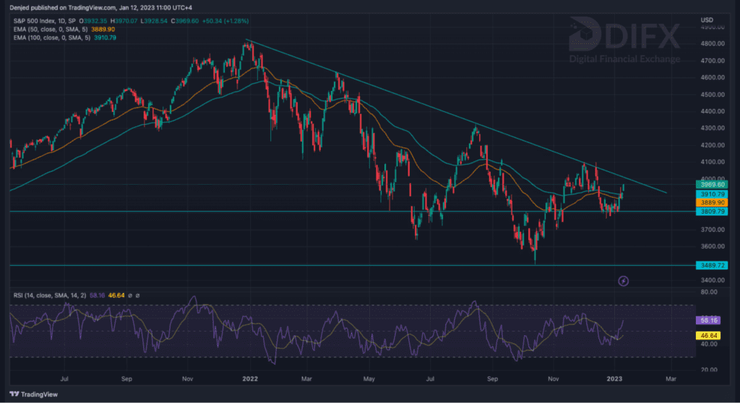Click the 2022 label on time axis

click(x=250, y=377)
